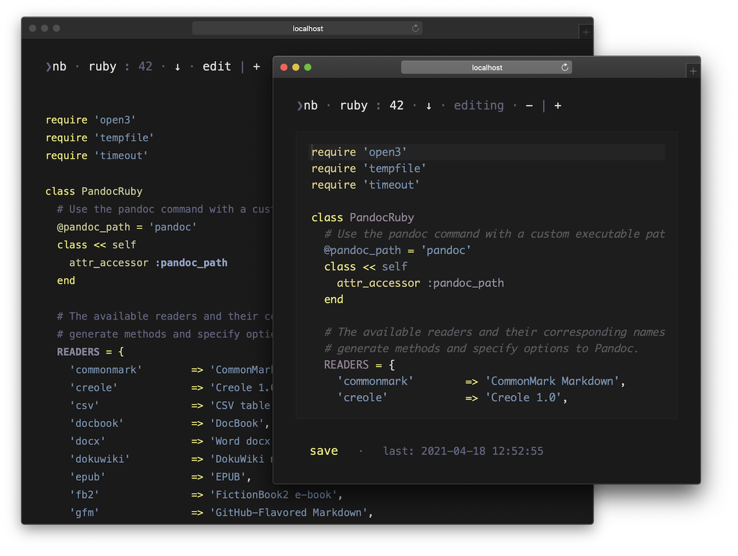The image size is (738, 556).
Task: Click 'fb2' key in back window
Action: click(85, 495)
